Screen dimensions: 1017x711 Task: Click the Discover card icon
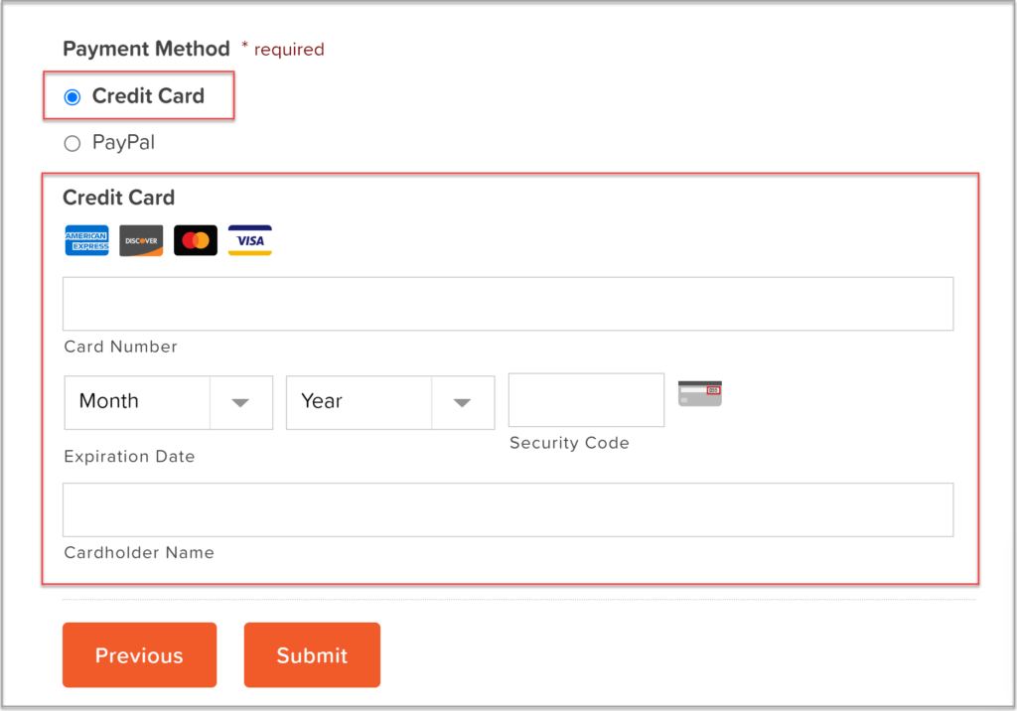click(x=141, y=240)
